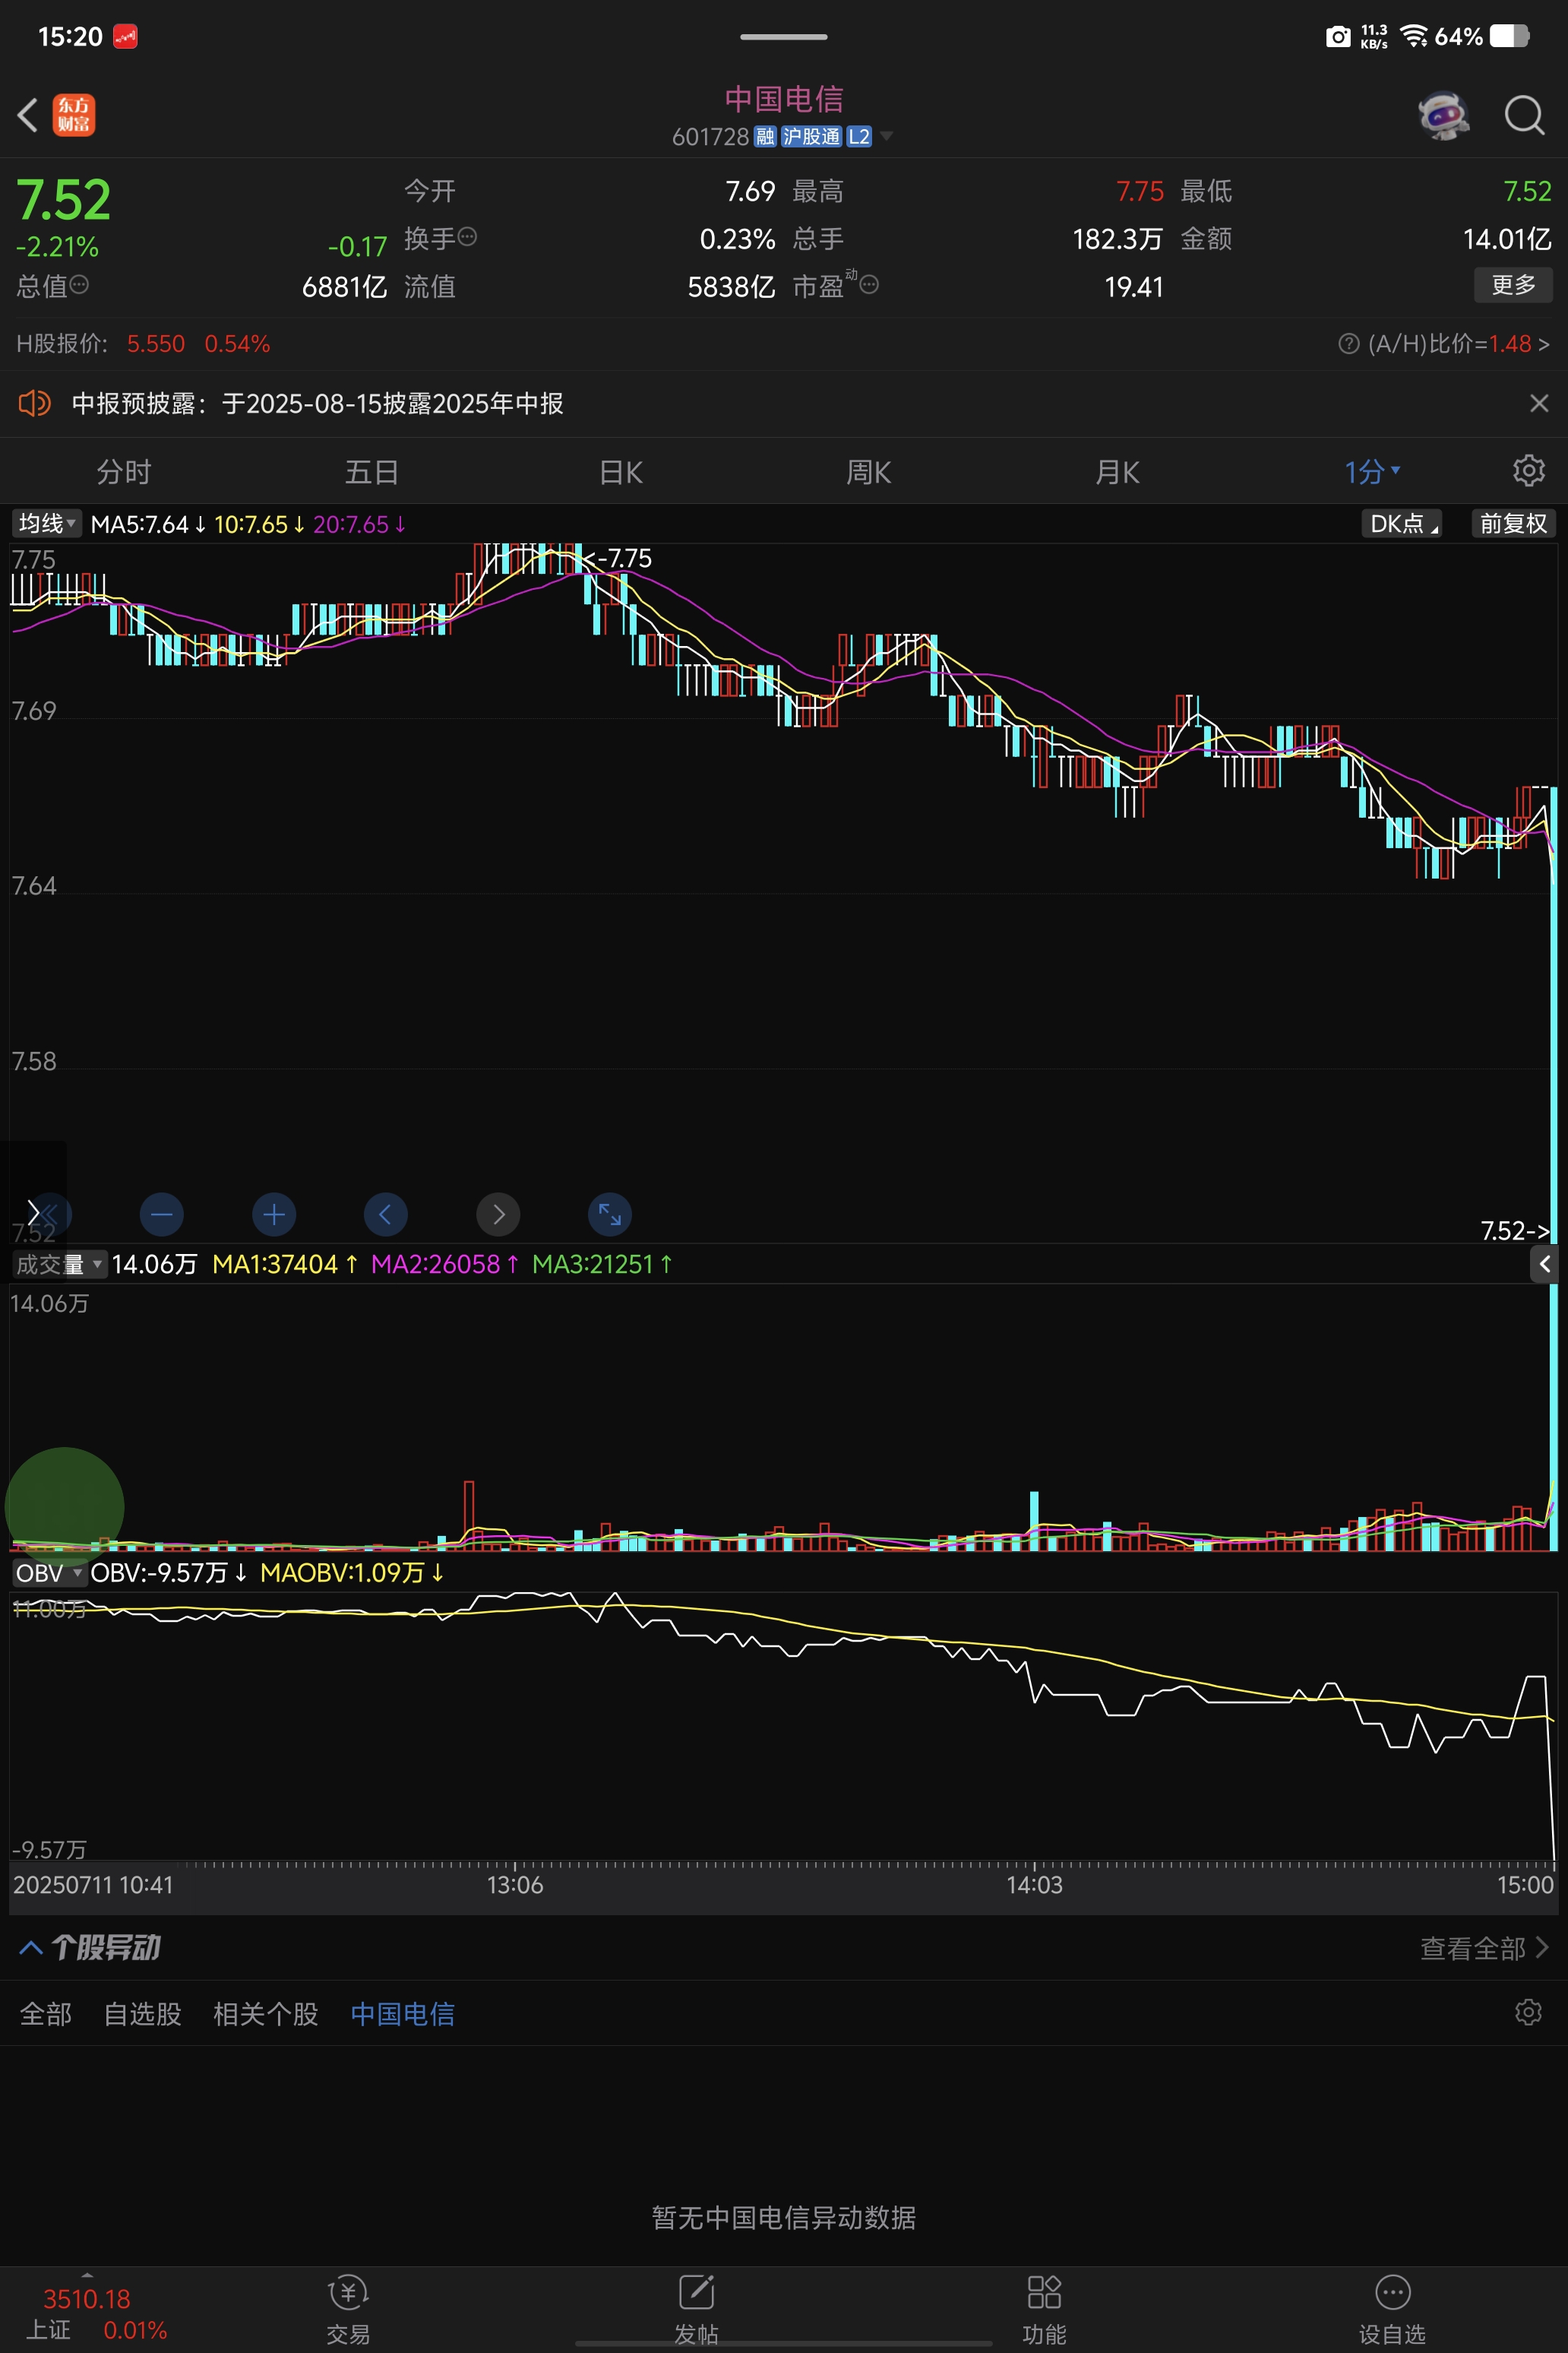
Task: Move chart right with arrow icon
Action: (498, 1215)
